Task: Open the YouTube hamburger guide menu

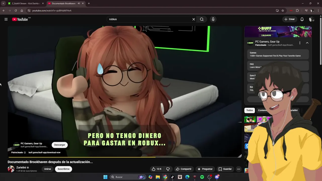Action: (x=6, y=19)
